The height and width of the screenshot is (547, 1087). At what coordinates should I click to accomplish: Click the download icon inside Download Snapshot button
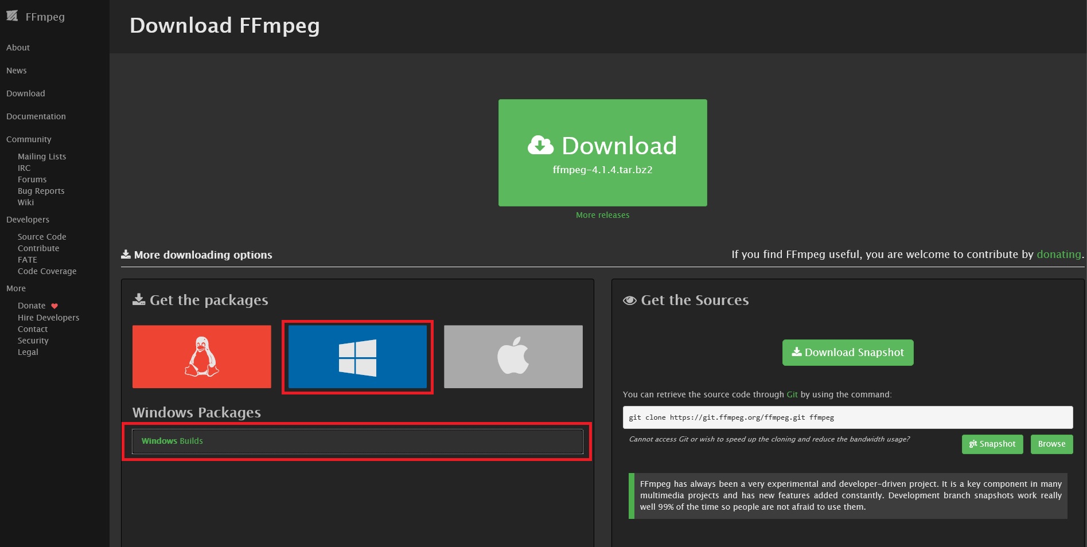point(796,352)
